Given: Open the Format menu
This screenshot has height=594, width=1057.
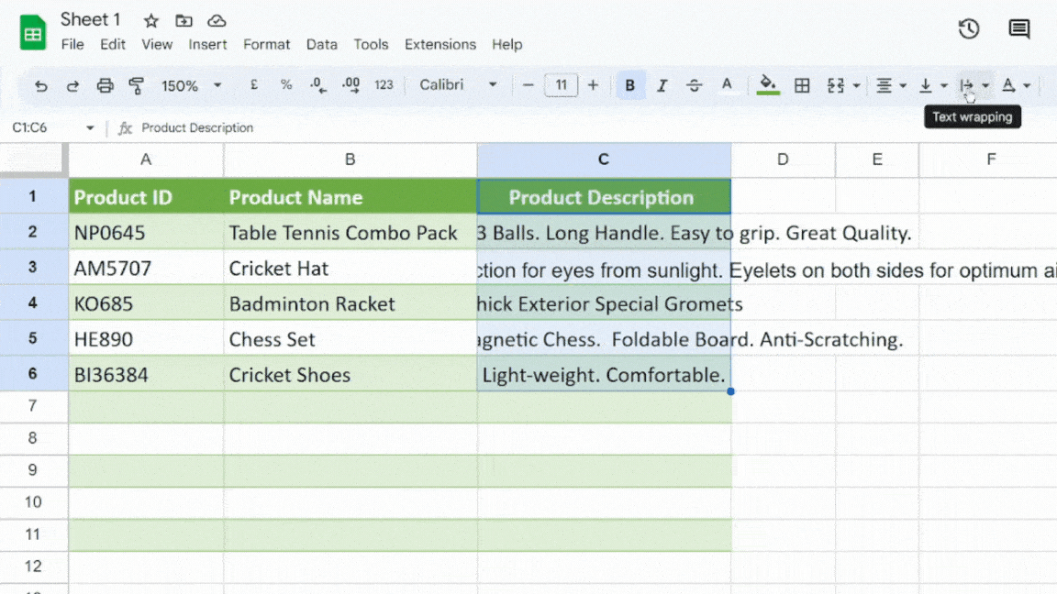Looking at the screenshot, I should click(266, 44).
